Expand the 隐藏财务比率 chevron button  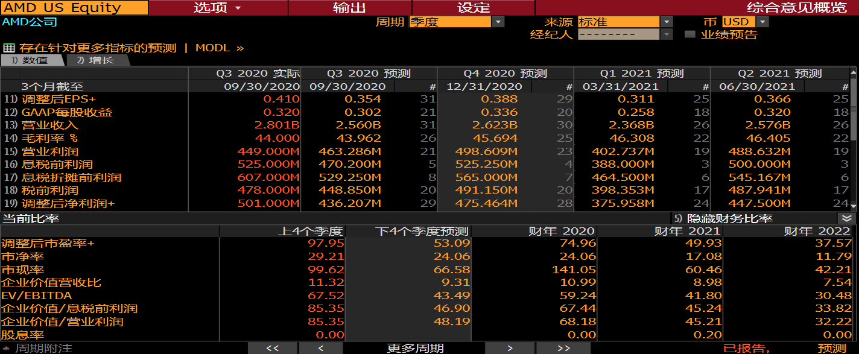847,218
